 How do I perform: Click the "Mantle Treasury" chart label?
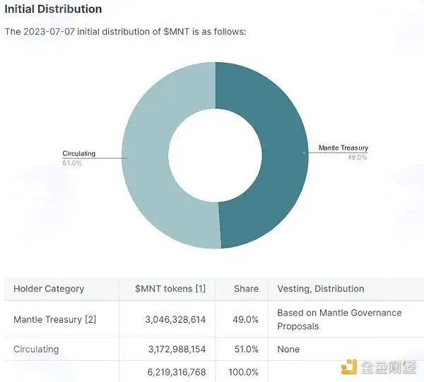click(343, 148)
